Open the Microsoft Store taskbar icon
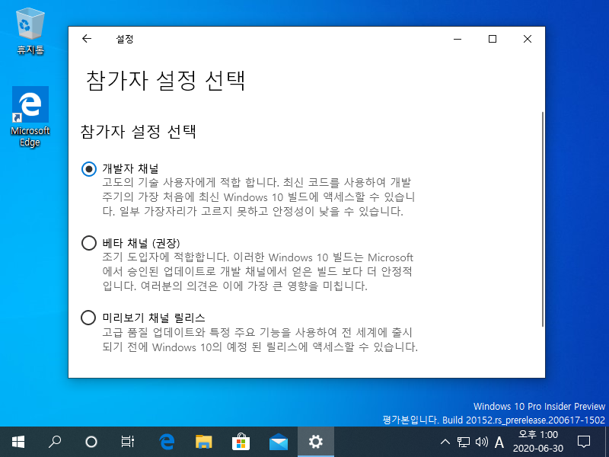This screenshot has height=457, width=609. point(241,440)
